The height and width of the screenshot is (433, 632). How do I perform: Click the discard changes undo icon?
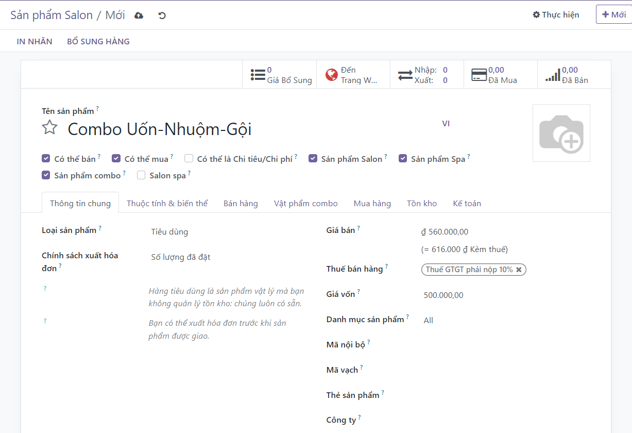point(162,15)
